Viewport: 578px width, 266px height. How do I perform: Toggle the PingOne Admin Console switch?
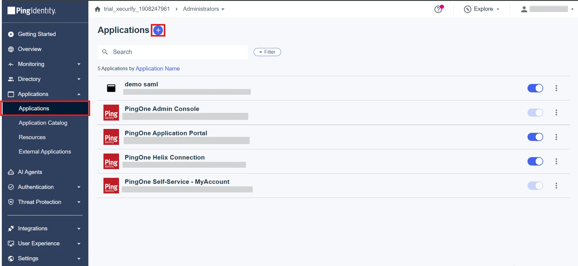[x=535, y=112]
